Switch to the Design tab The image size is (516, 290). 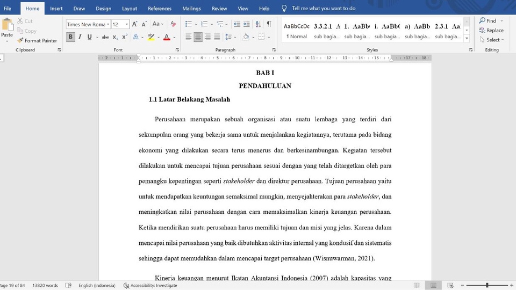point(103,9)
